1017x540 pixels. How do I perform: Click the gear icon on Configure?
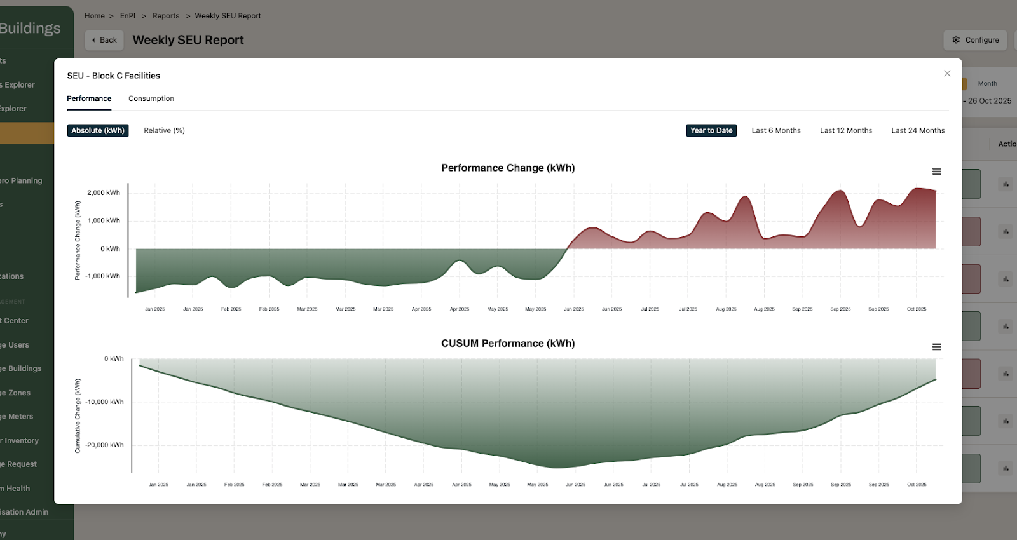[956, 40]
